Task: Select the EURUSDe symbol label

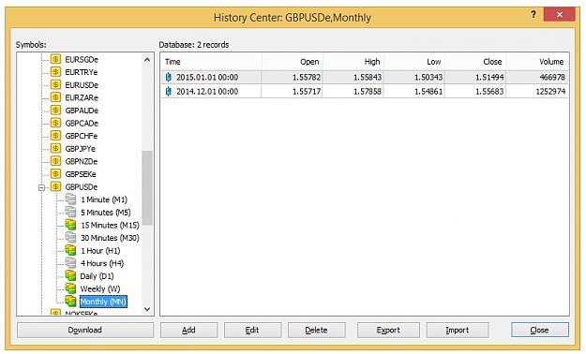Action: click(82, 85)
